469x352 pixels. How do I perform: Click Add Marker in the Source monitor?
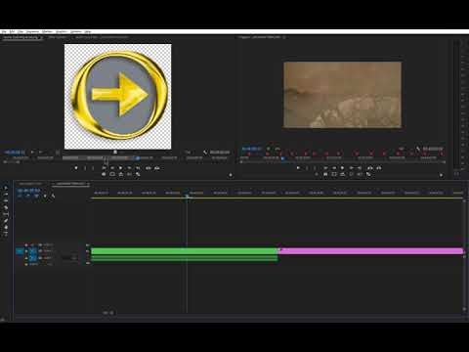point(76,168)
